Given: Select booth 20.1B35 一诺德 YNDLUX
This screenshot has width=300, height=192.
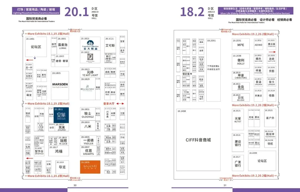Looking at the screenshot, I should click(88, 140).
